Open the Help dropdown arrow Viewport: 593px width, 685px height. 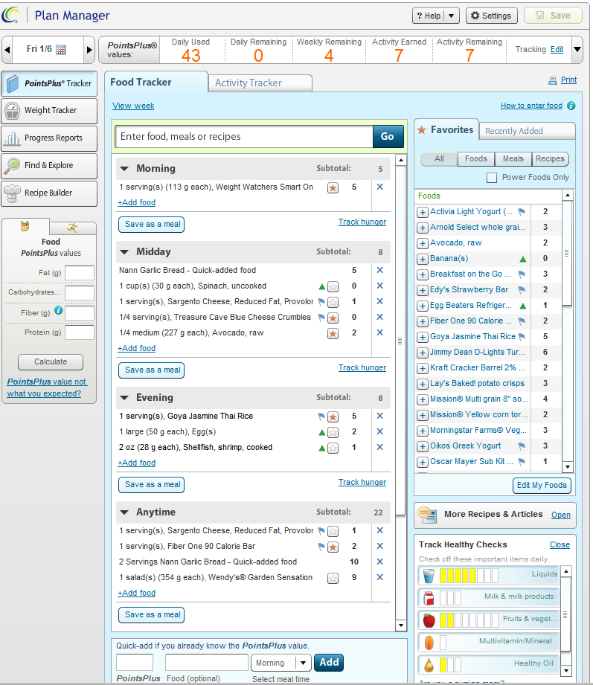click(x=452, y=16)
